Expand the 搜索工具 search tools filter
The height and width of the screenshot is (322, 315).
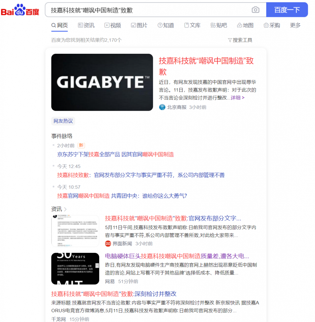(x=240, y=40)
